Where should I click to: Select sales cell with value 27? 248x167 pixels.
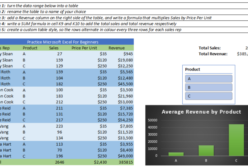pyautogui.click(x=60, y=54)
